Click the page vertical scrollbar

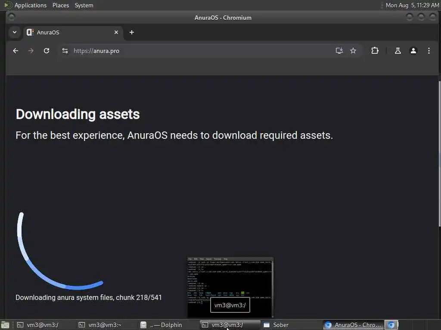pyautogui.click(x=439, y=153)
